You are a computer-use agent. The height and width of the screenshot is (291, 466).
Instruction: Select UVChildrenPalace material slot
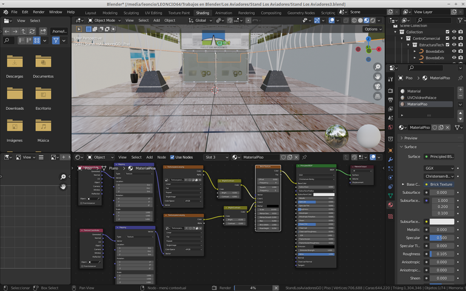[x=425, y=98]
